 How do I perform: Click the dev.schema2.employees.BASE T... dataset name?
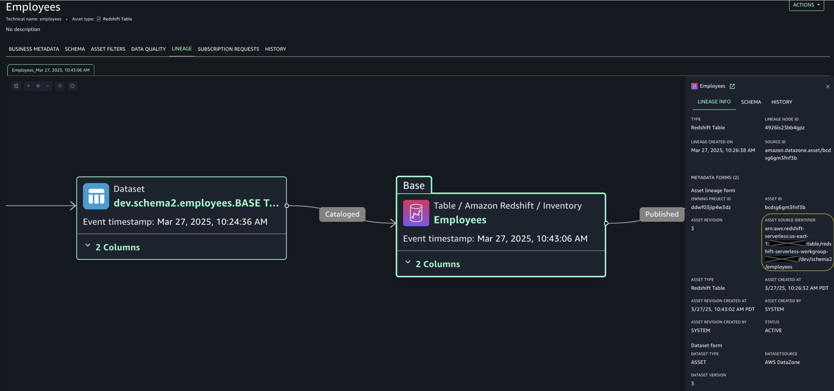[196, 203]
